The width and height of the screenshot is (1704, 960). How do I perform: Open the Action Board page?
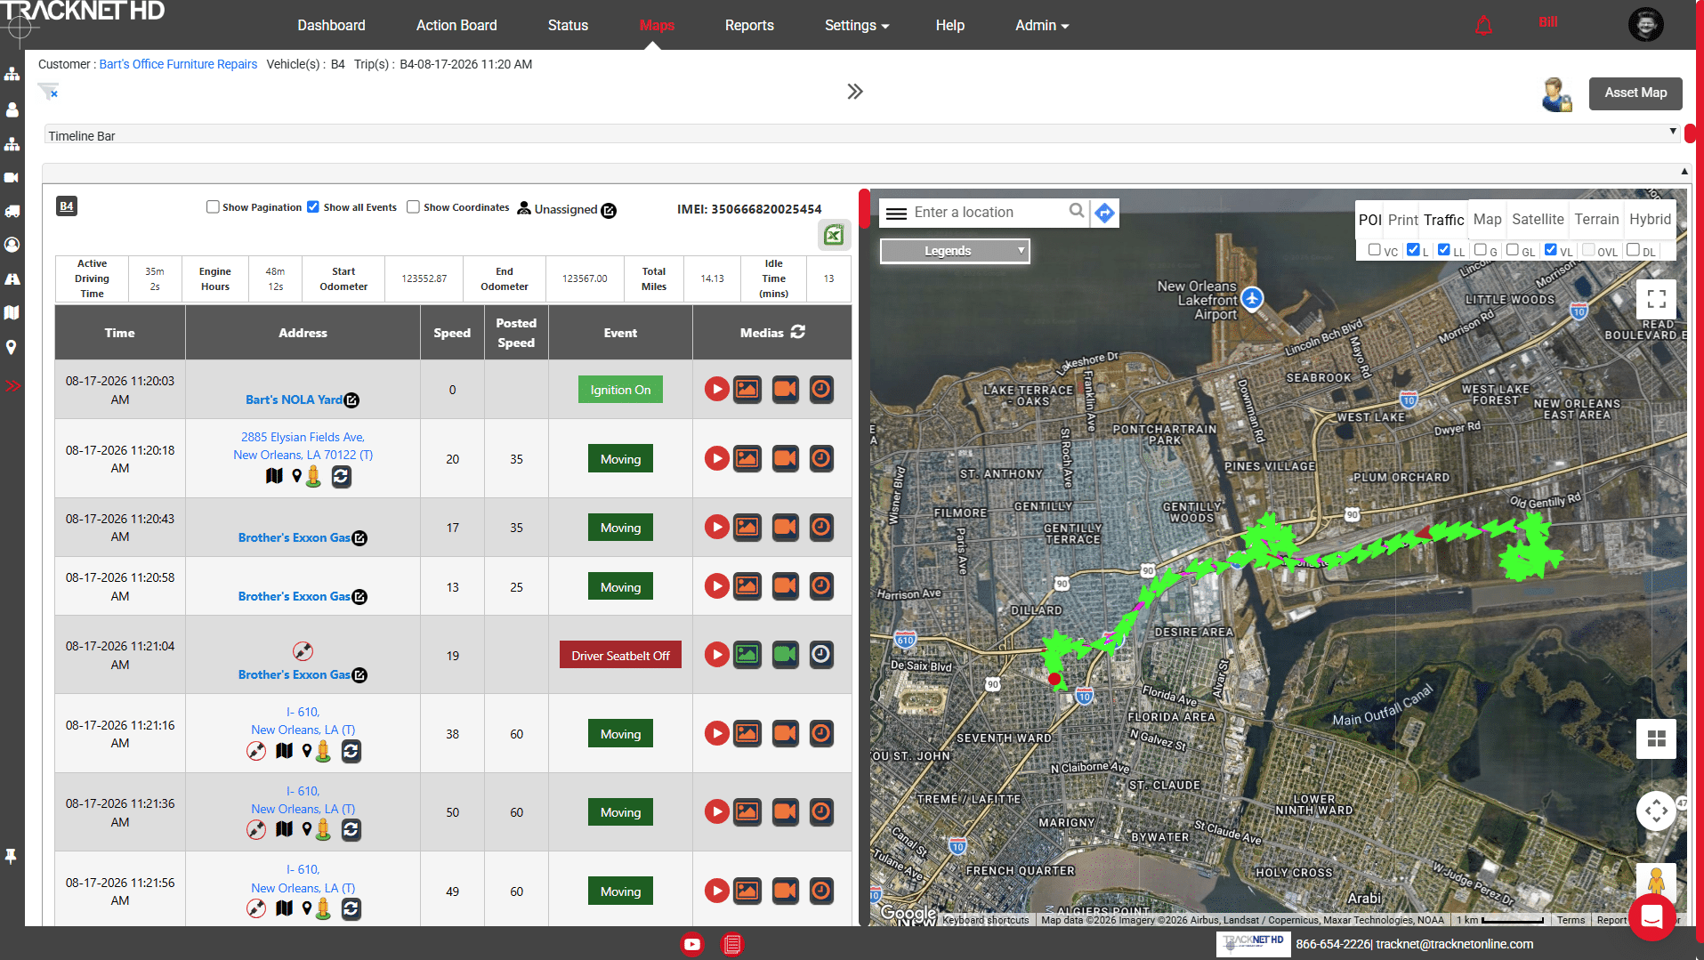(456, 26)
